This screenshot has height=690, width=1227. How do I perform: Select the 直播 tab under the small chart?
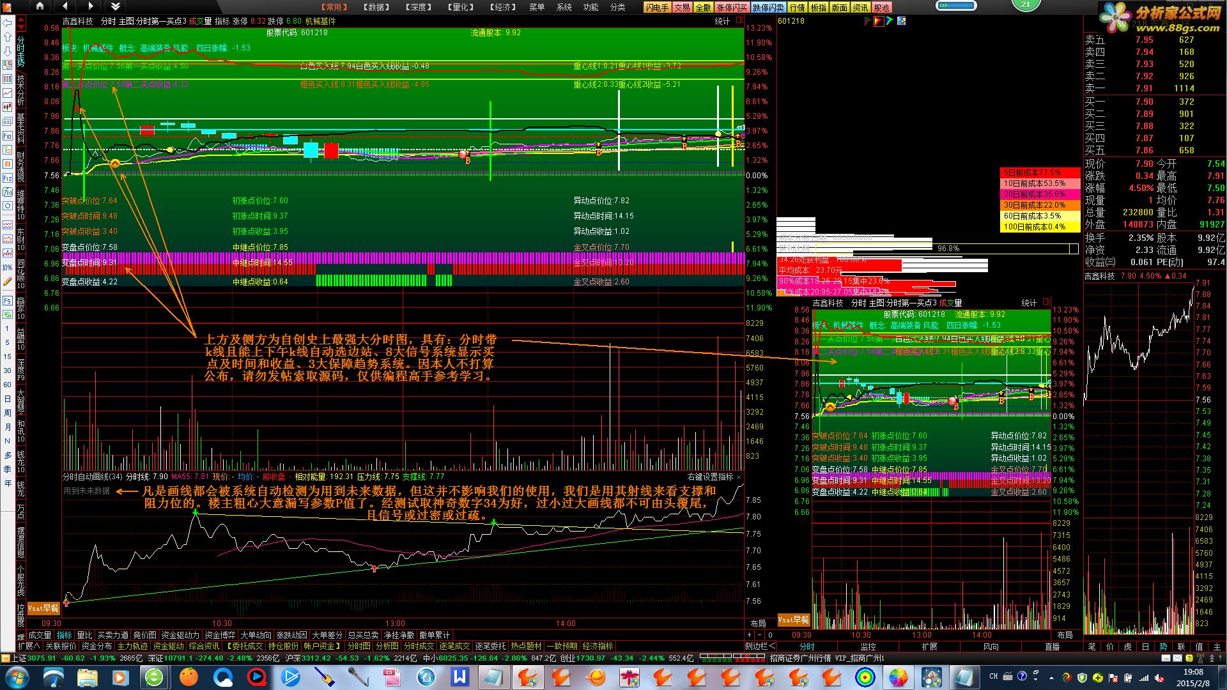coord(1052,647)
